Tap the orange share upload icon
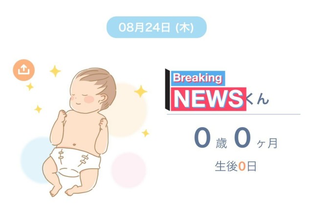 tap(24, 70)
